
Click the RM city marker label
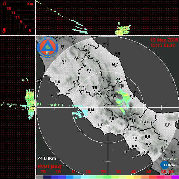coord(91,110)
